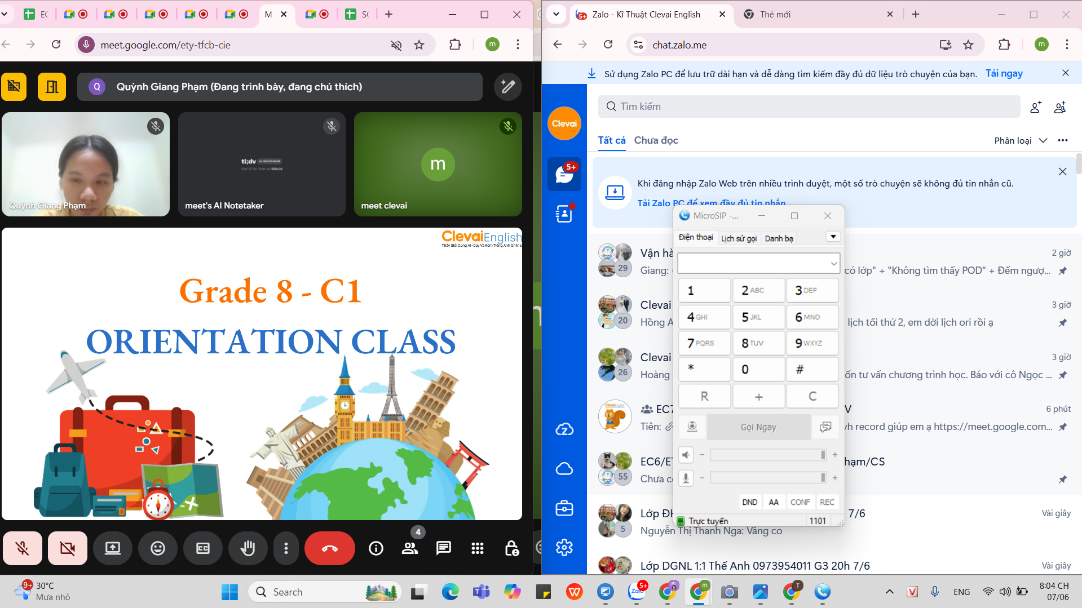Expand Trực tuyến status in MicroSIP
Screen dimensions: 1082x608
point(708,521)
